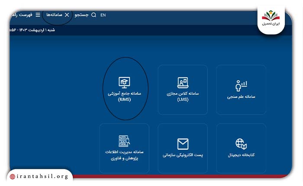Open the research information management icon
This screenshot has width=303, height=186.
[124, 141]
